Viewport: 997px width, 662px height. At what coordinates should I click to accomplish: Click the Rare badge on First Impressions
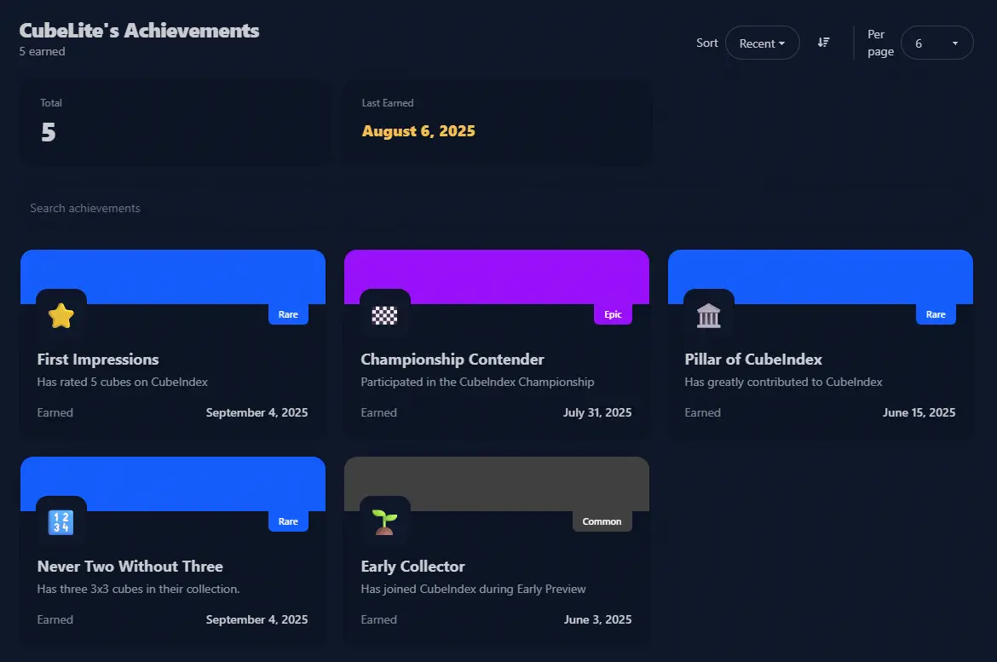tap(288, 314)
